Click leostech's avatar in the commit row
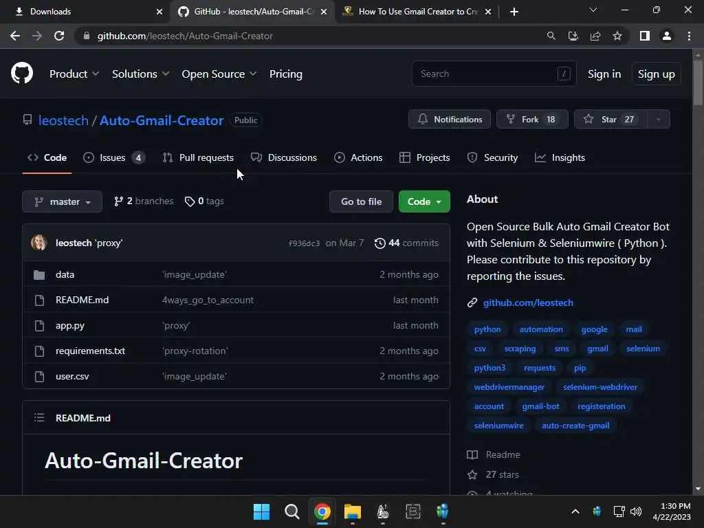704x528 pixels. [39, 243]
